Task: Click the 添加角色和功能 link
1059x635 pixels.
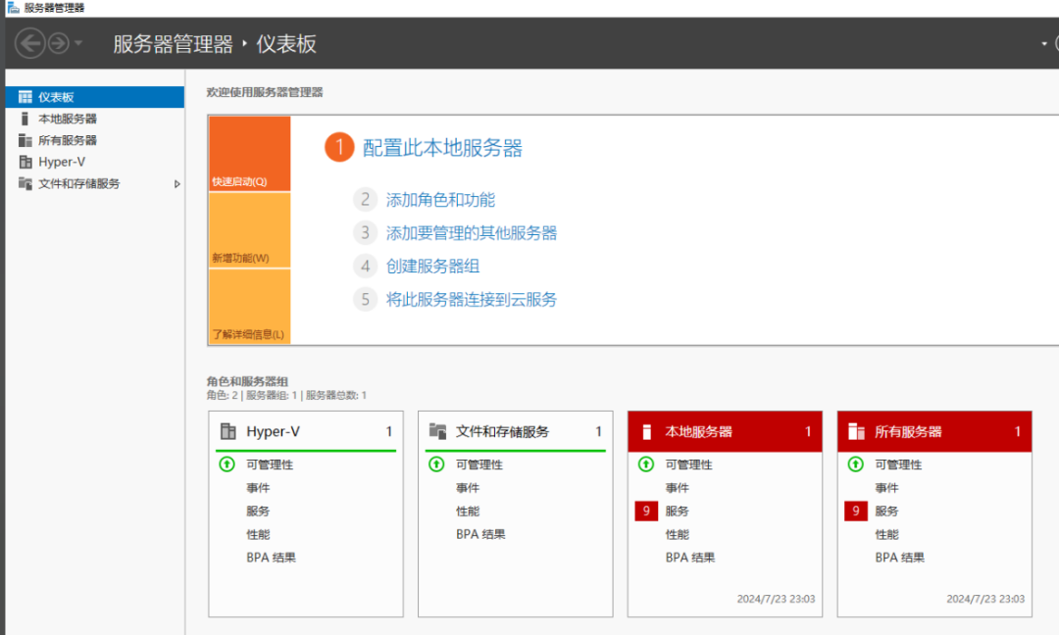Action: [x=440, y=200]
